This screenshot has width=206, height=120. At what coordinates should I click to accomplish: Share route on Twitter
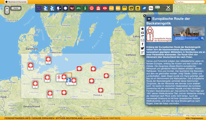(142, 48)
